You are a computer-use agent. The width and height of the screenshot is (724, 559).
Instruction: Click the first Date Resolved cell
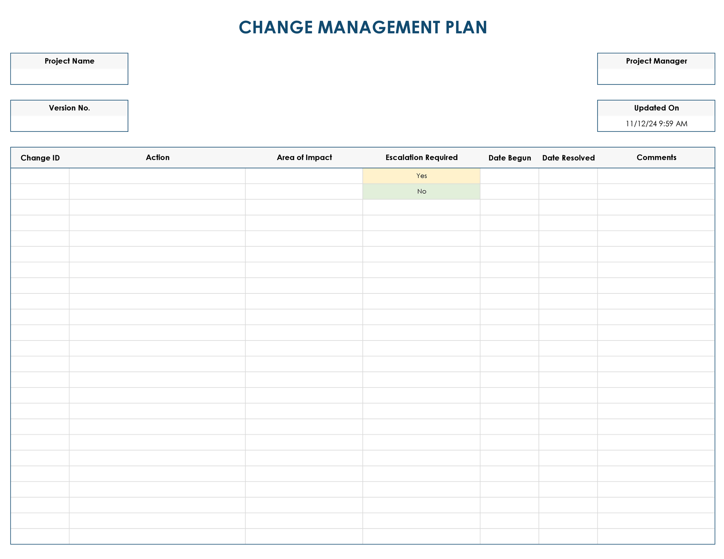click(568, 176)
